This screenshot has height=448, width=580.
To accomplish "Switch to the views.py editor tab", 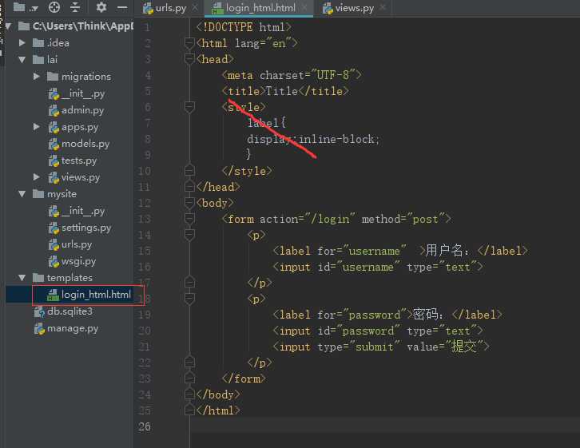I will click(348, 8).
